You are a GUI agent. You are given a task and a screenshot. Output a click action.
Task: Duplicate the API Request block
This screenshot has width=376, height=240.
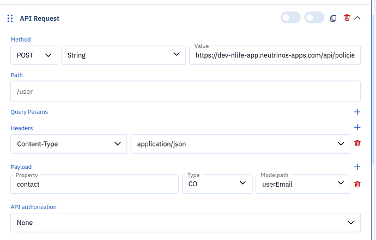333,18
